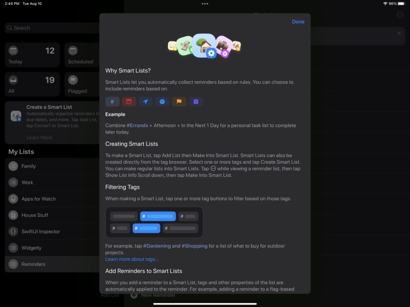This screenshot has width=410, height=307.
Task: Toggle the highlighted blue tag in illustration
Action: (158, 216)
